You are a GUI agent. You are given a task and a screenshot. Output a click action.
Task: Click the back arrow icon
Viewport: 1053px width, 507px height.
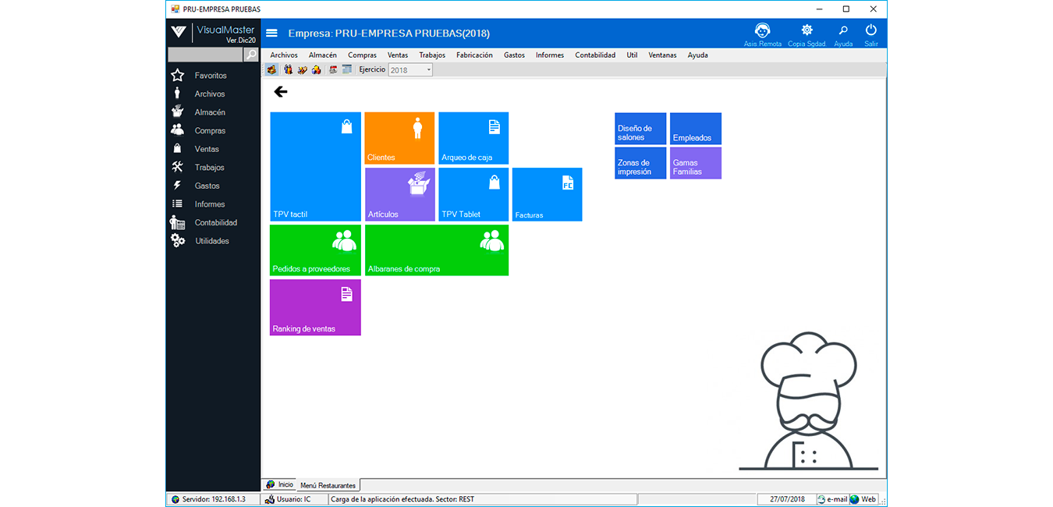[281, 92]
